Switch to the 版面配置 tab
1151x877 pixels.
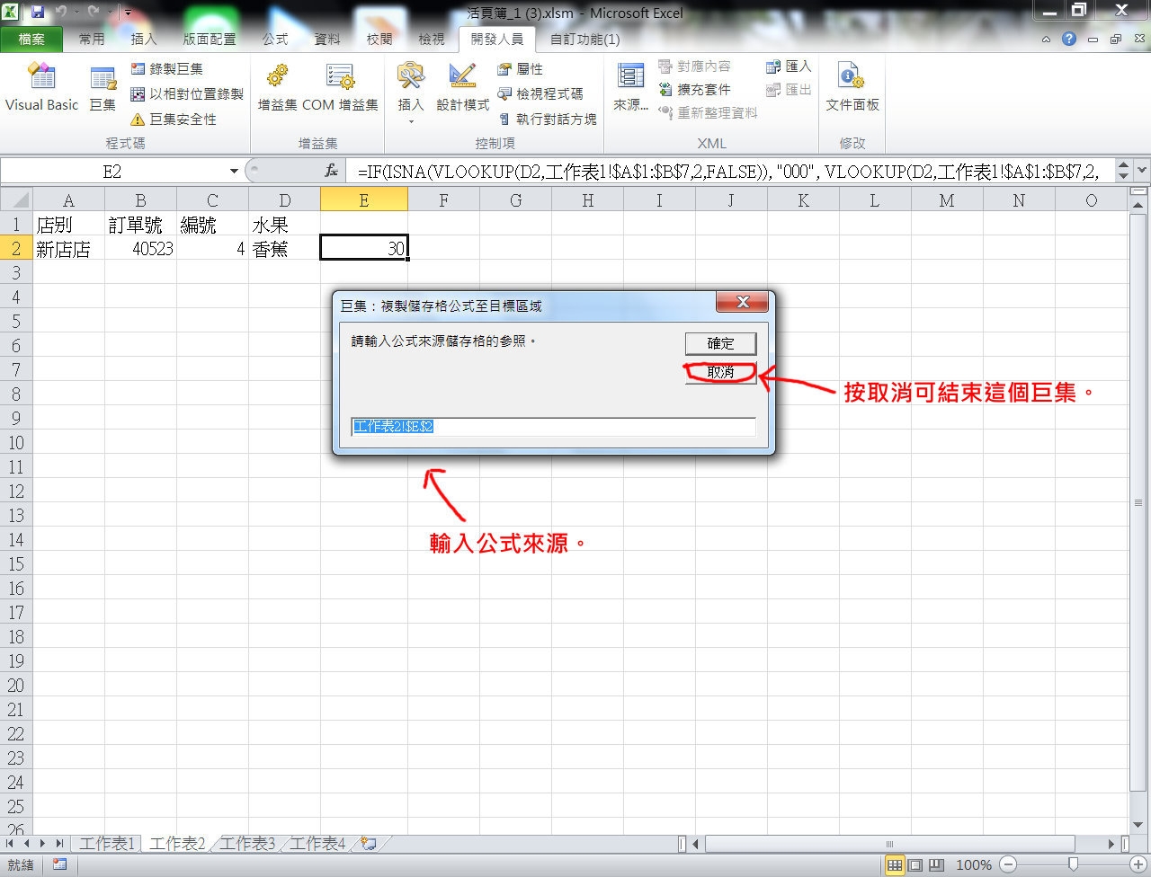click(210, 39)
